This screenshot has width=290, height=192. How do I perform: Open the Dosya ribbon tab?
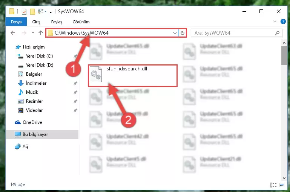(16, 22)
